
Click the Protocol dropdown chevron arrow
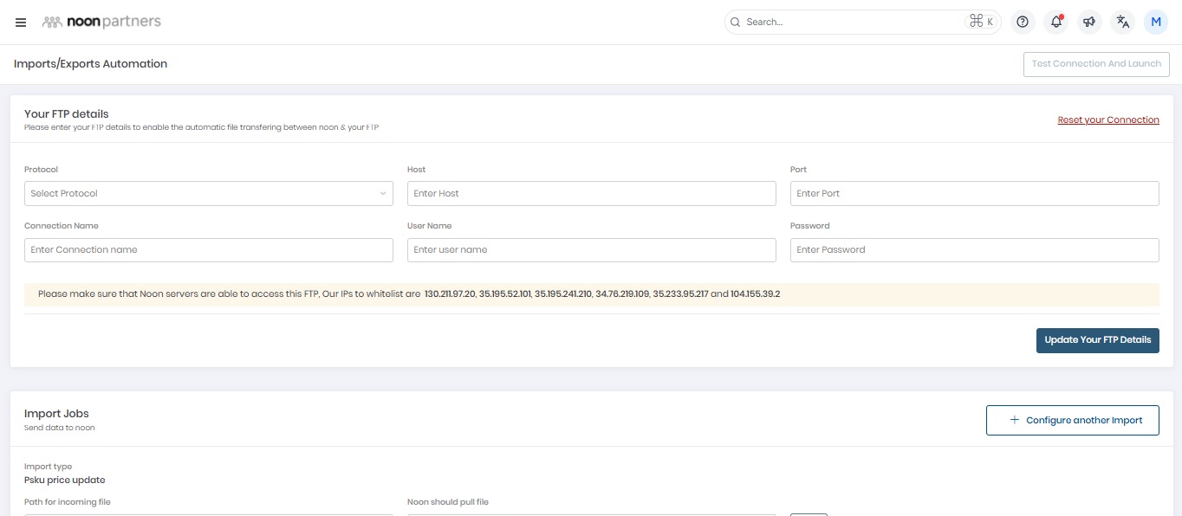[383, 193]
